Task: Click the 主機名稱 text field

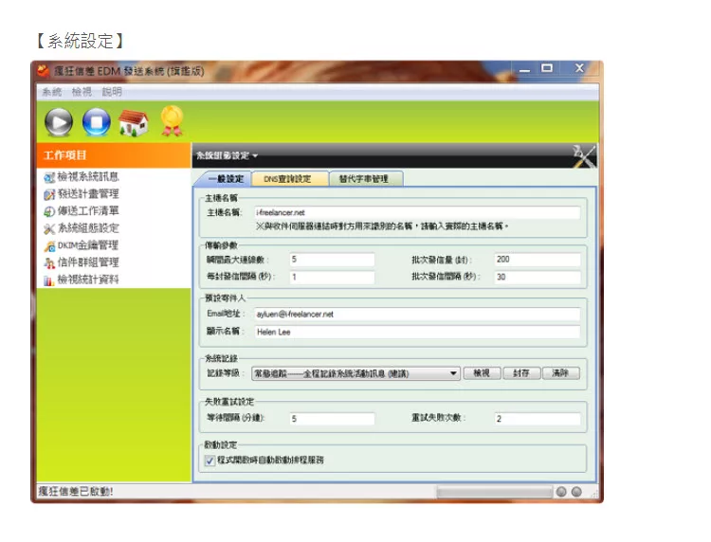Action: (x=416, y=213)
